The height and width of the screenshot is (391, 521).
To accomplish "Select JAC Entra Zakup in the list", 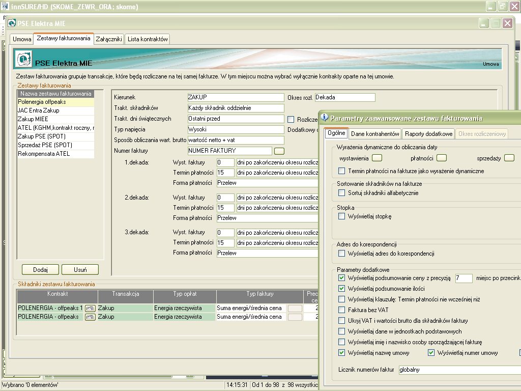I will click(56, 110).
